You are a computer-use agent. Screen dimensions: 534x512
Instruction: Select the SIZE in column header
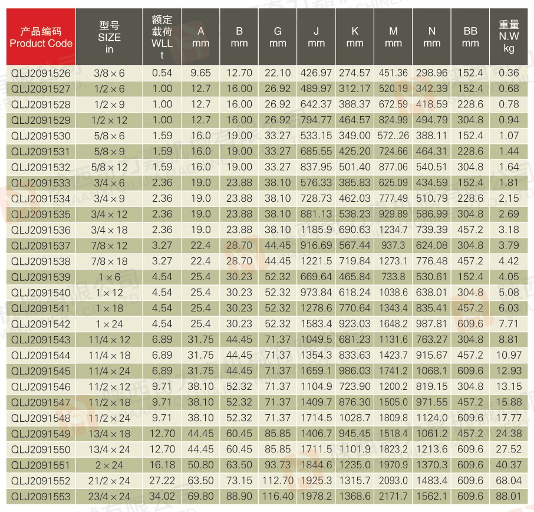[109, 37]
